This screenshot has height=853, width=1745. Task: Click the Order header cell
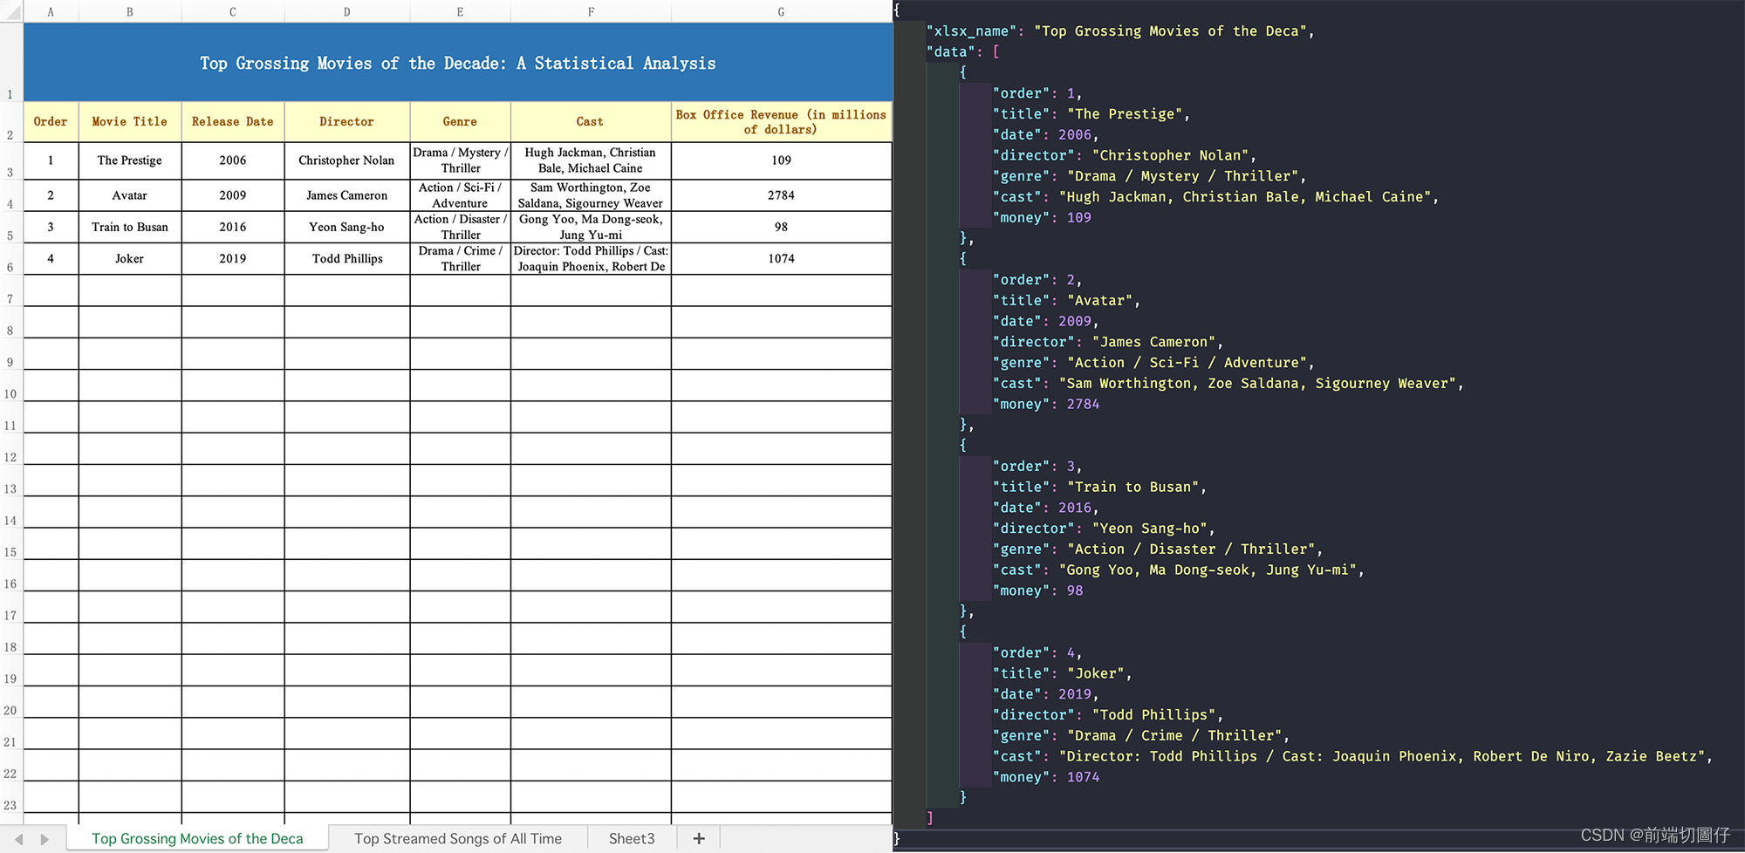click(51, 122)
